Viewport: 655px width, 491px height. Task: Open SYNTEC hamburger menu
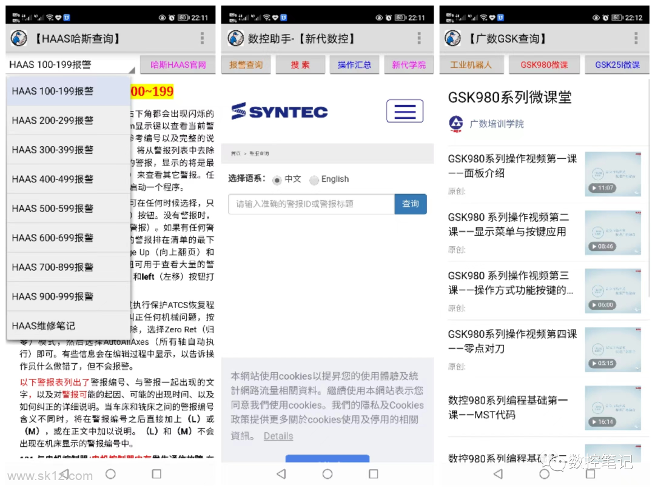(x=405, y=111)
